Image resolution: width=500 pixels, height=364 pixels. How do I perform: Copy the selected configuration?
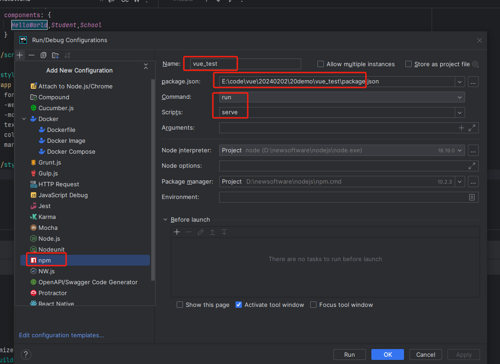click(x=43, y=55)
